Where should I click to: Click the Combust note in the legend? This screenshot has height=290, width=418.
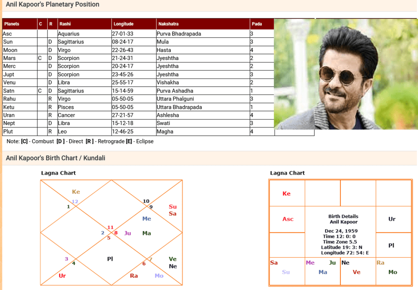pos(37,141)
